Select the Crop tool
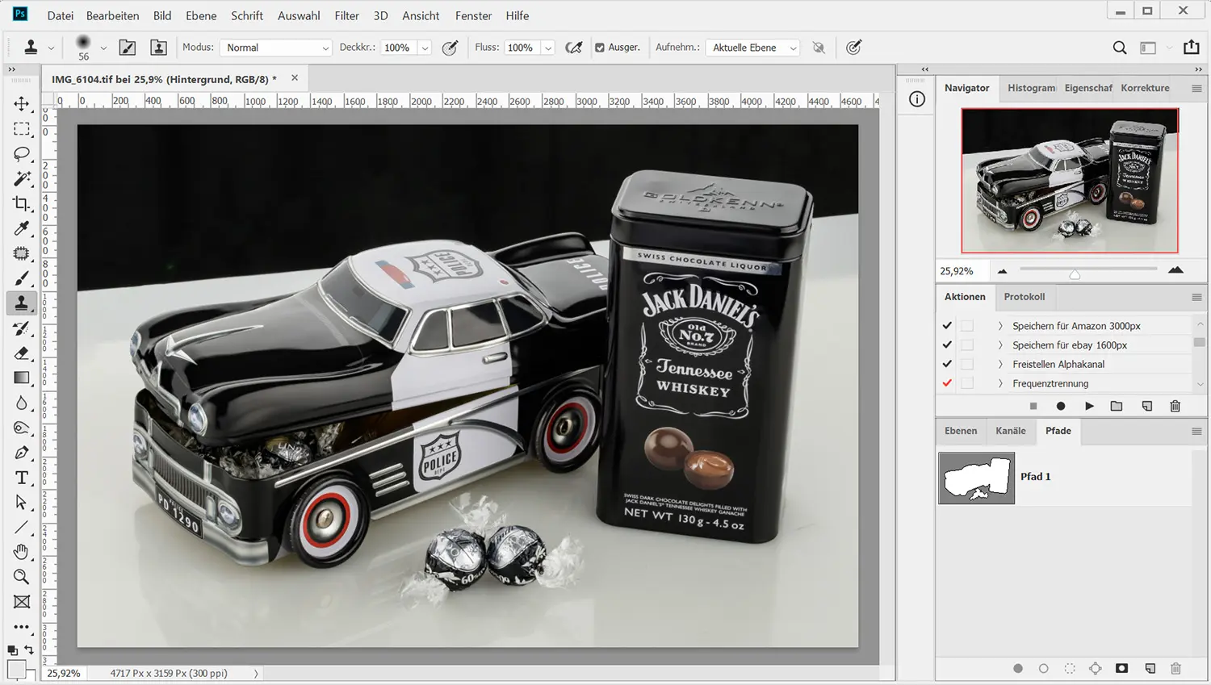Viewport: 1211px width, 685px height. [22, 203]
